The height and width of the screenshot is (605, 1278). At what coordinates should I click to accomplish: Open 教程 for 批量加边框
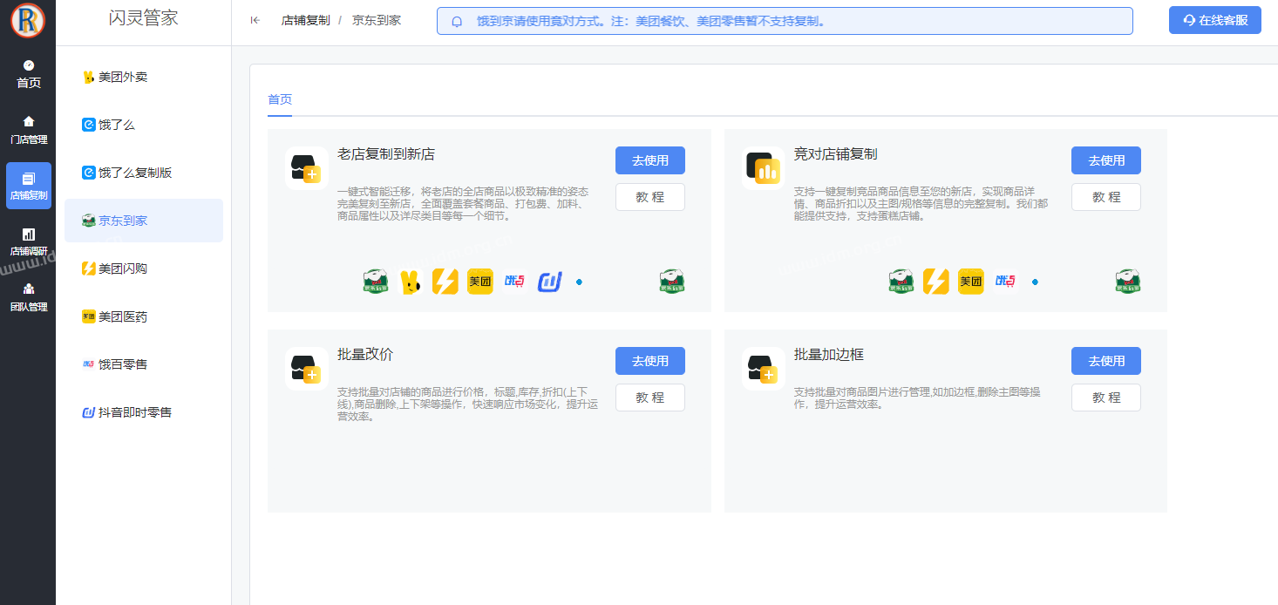coord(1106,398)
